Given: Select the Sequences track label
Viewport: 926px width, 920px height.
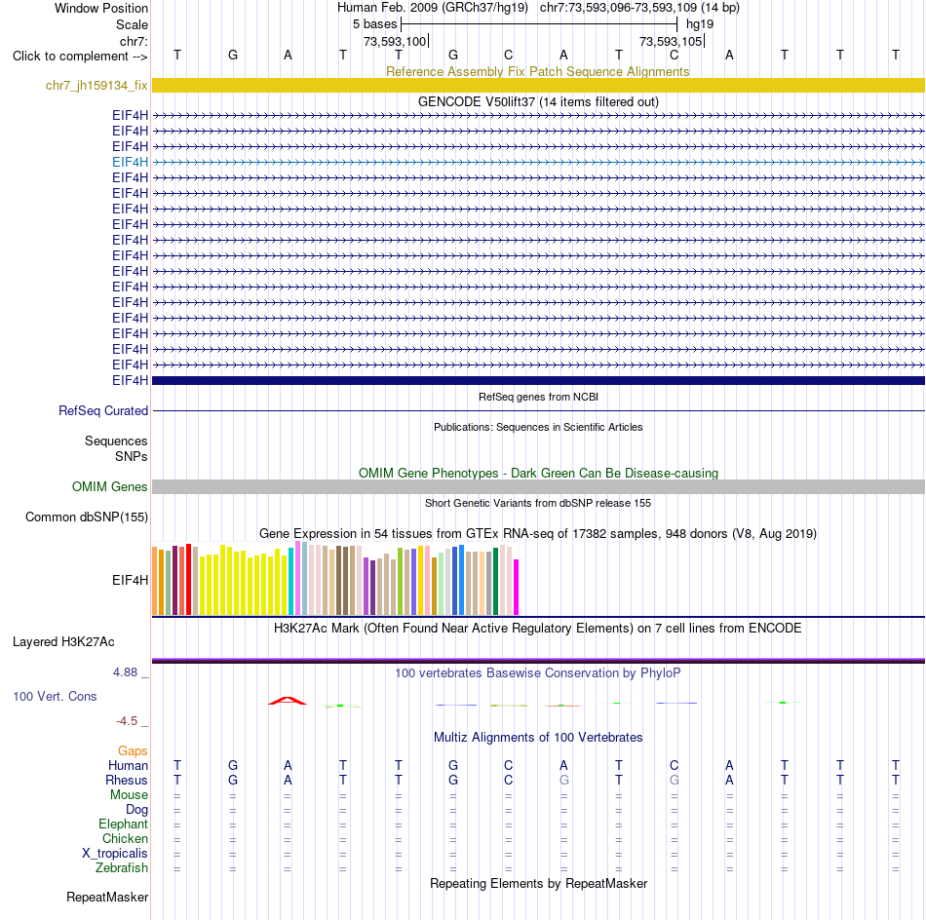Looking at the screenshot, I should click(116, 441).
